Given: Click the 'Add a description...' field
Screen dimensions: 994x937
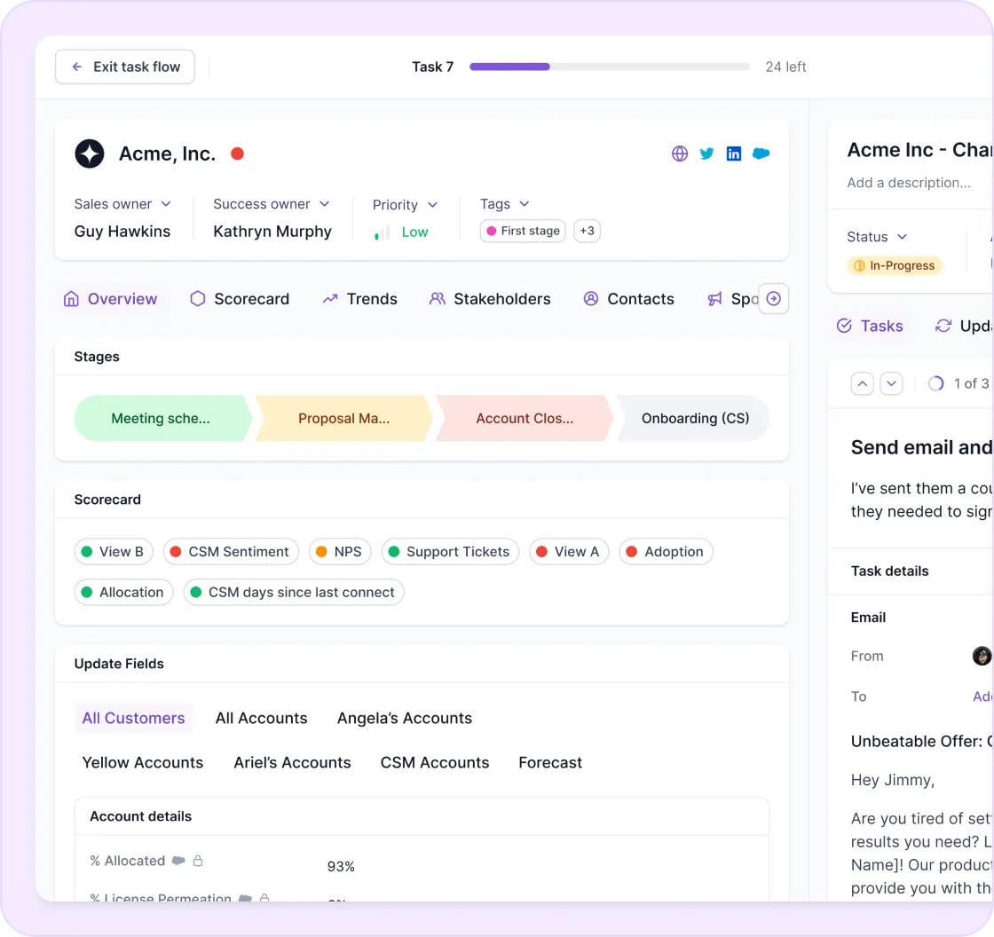Looking at the screenshot, I should 909,183.
